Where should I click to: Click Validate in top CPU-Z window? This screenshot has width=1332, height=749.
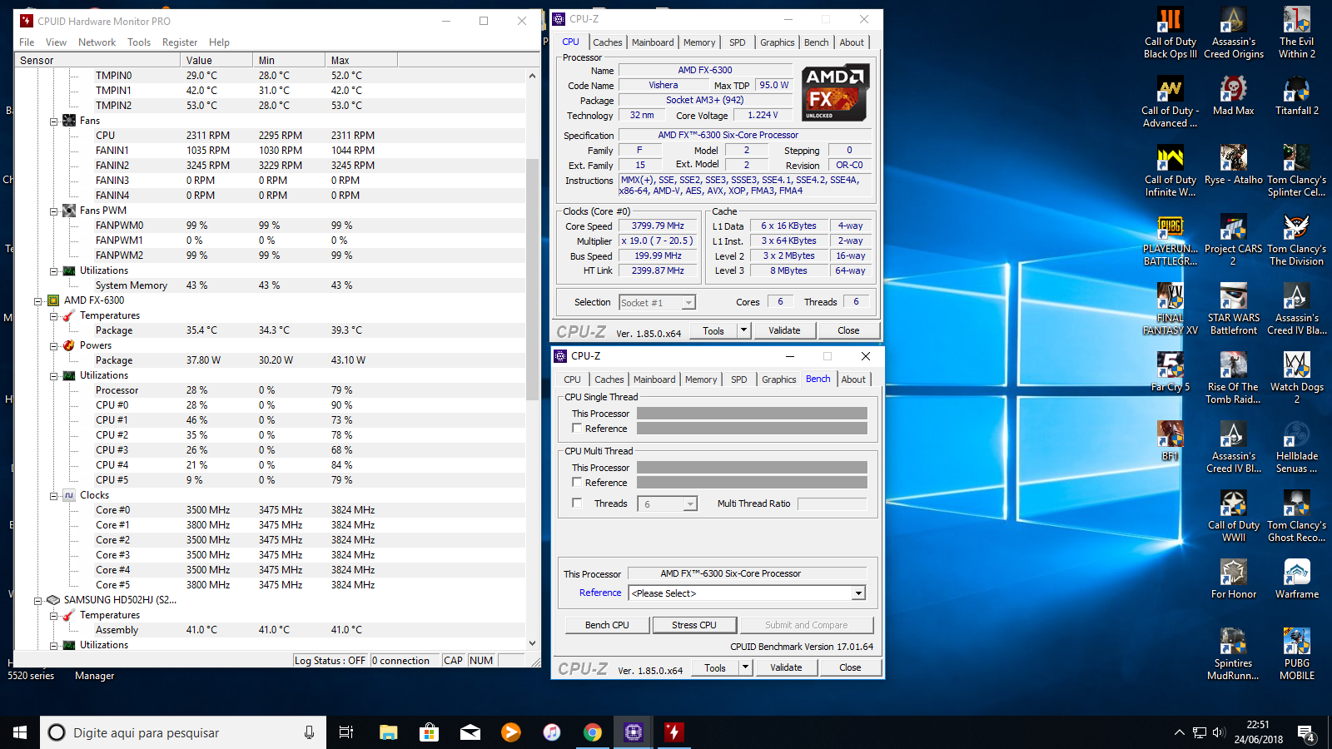[x=784, y=330]
